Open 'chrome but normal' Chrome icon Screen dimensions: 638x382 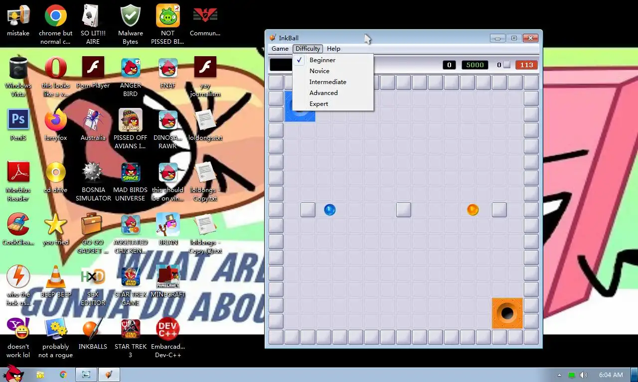point(56,24)
